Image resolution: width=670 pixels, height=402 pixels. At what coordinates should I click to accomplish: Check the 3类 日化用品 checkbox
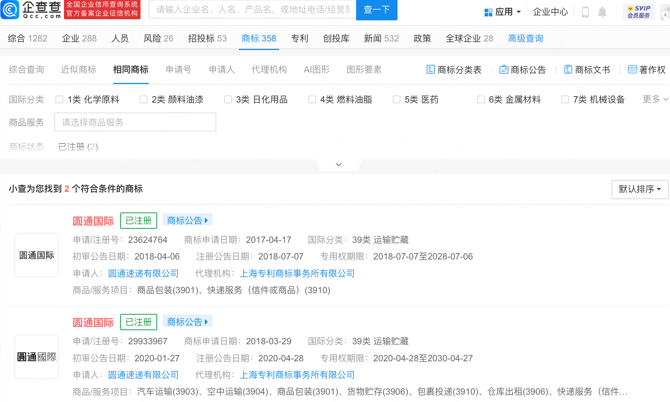(228, 99)
